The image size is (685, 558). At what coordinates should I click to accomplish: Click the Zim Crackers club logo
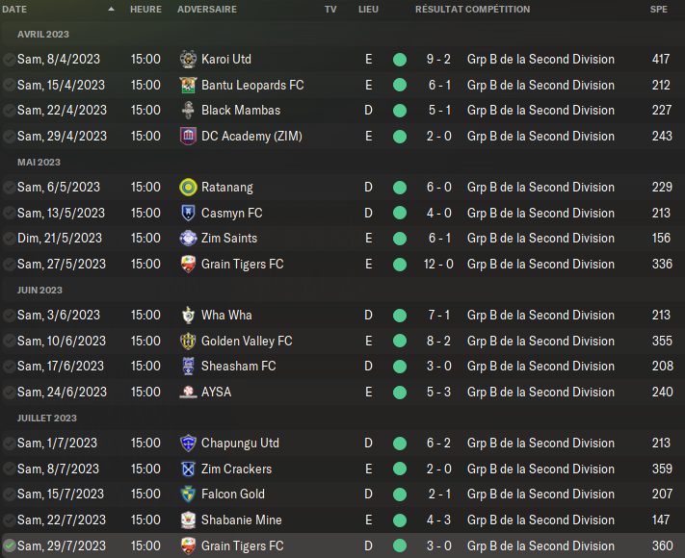tap(188, 469)
